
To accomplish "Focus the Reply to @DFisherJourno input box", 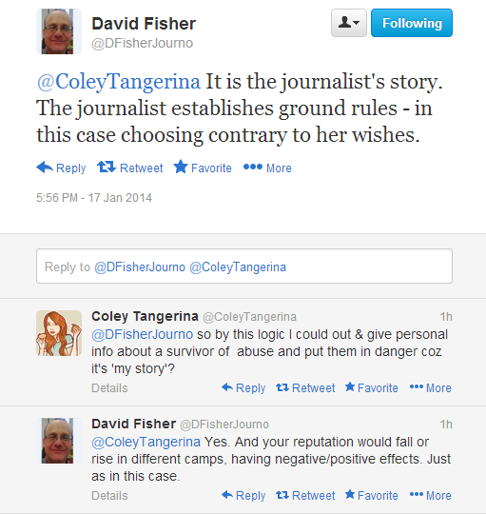I will pyautogui.click(x=244, y=267).
